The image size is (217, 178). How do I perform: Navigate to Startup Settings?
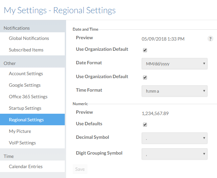[x=25, y=108]
